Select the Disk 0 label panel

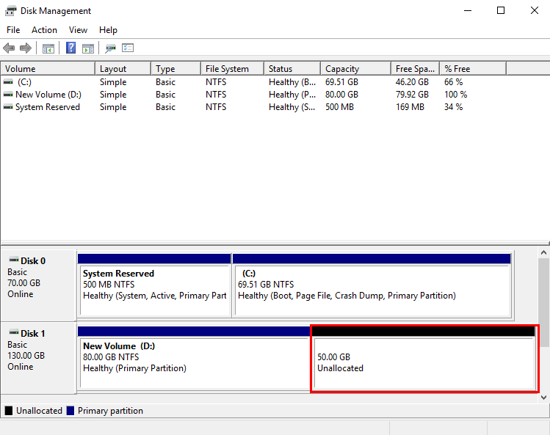pos(39,285)
